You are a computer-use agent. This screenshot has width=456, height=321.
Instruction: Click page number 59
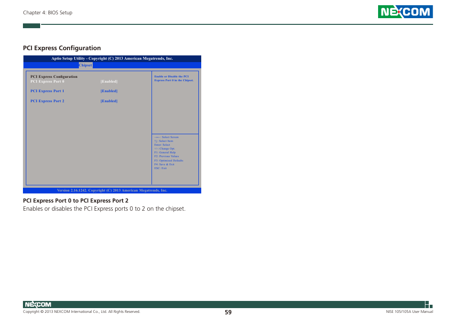[228, 312]
